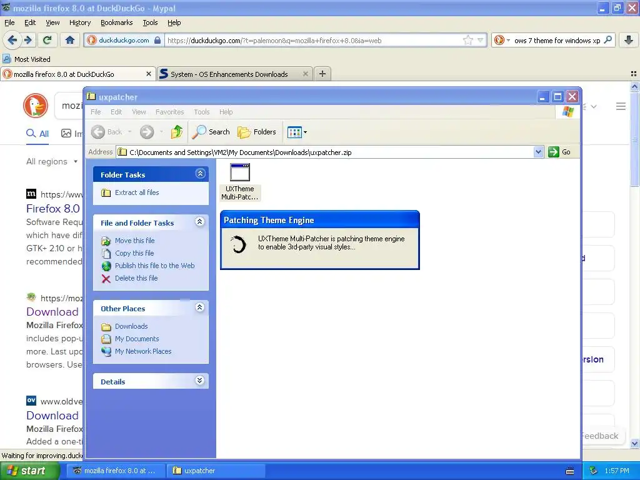Open the browser downloads arrow button
The width and height of the screenshot is (640, 480).
click(629, 40)
